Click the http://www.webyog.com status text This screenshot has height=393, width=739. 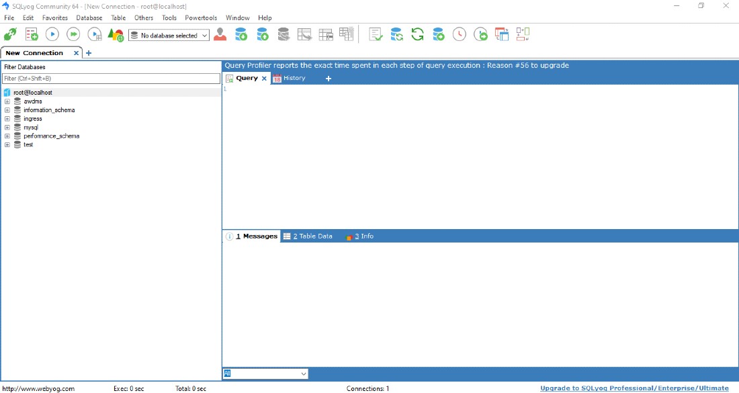[39, 389]
